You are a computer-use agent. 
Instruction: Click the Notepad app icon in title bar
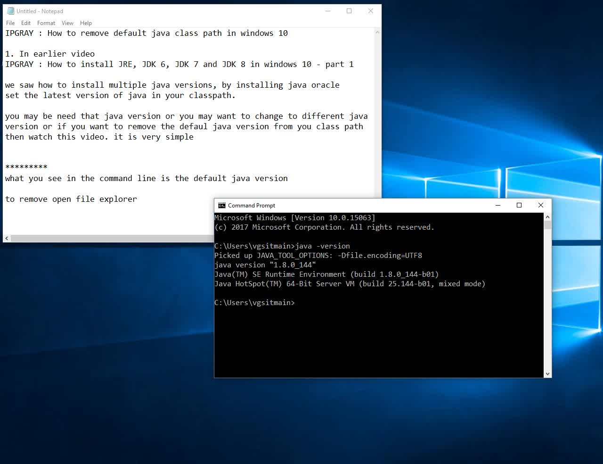pos(10,11)
